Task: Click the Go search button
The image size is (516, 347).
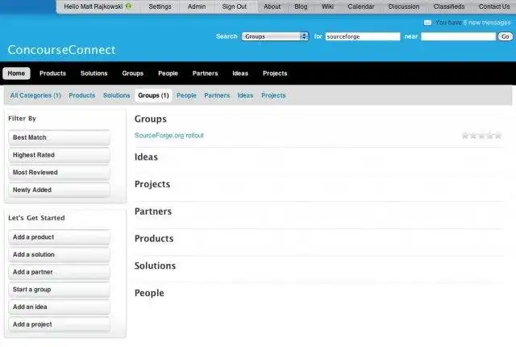Action: (506, 36)
